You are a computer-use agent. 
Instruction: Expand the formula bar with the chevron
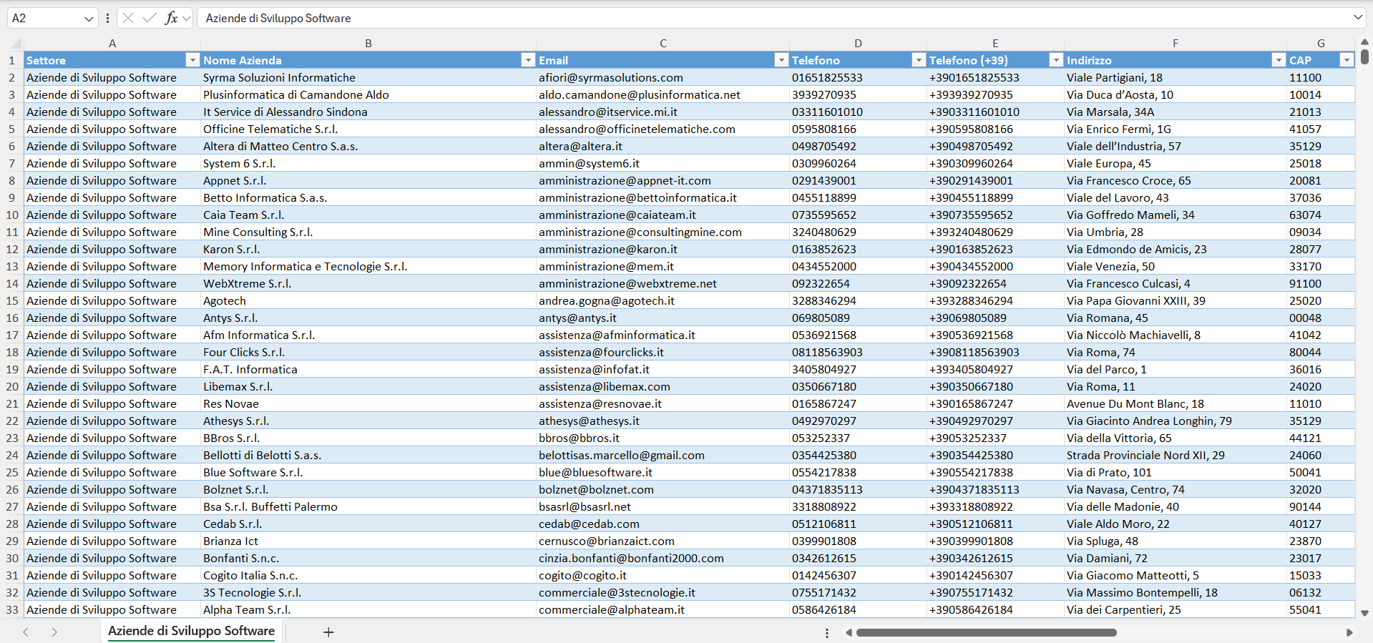tap(1357, 18)
